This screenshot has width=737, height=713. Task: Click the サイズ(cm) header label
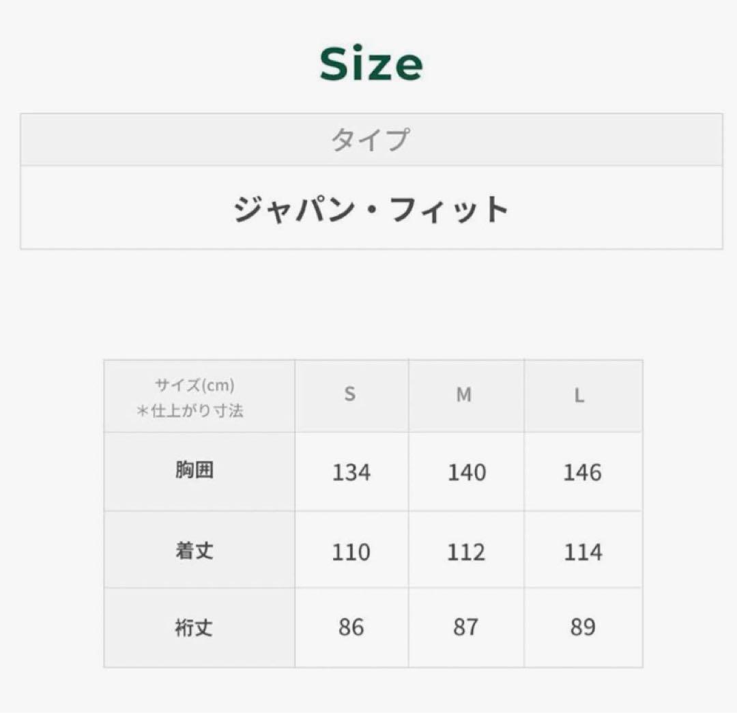click(x=194, y=385)
